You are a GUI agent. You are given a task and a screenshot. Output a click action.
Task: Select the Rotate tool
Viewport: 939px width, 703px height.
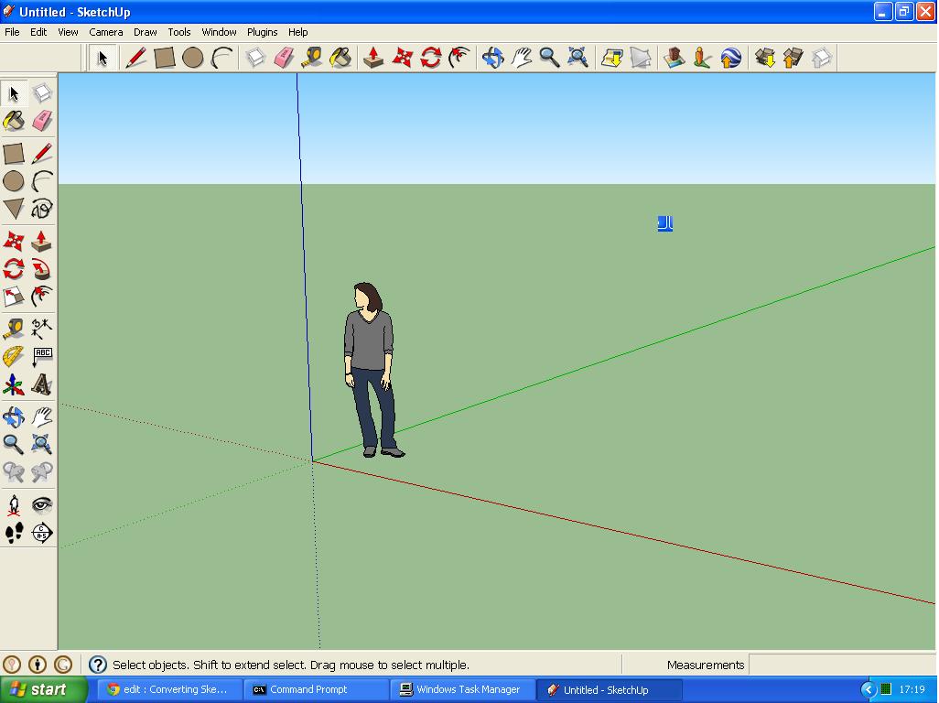tap(429, 57)
